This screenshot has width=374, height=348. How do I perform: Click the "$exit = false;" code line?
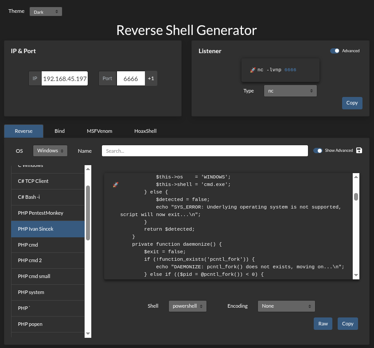(x=165, y=252)
